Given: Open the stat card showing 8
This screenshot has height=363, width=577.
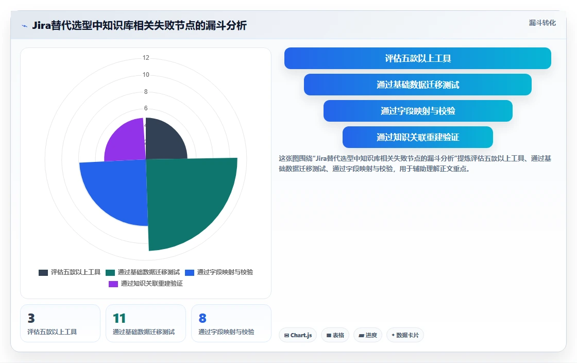Looking at the screenshot, I should tap(231, 323).
